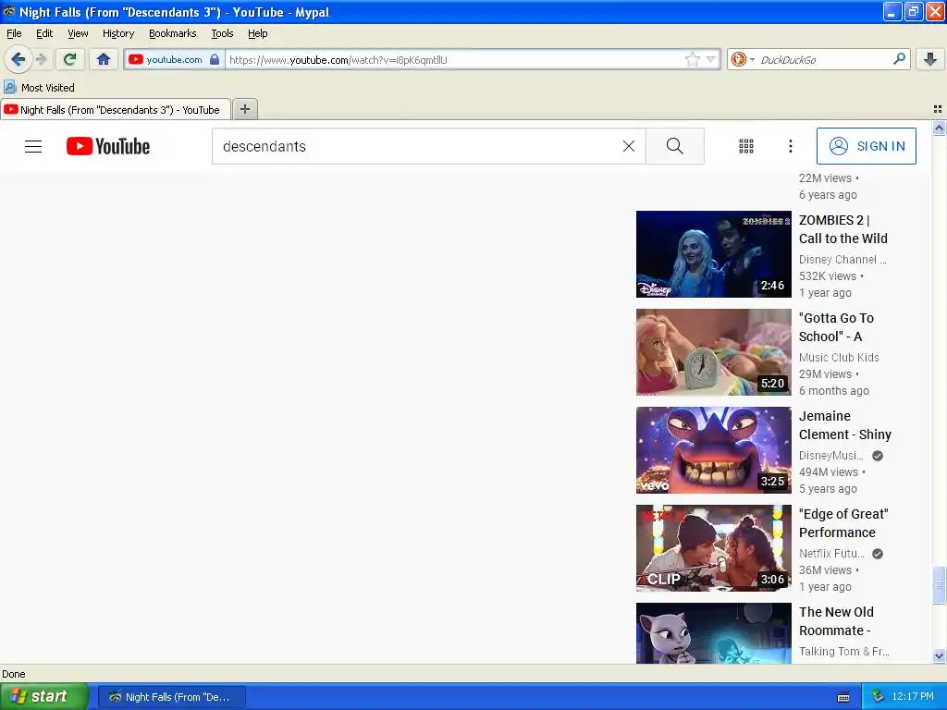Go back with the browser back arrow

point(18,59)
